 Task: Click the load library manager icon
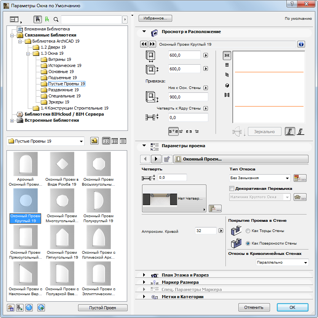(11, 308)
